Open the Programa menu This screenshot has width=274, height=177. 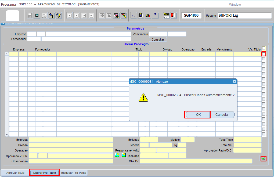point(9,5)
